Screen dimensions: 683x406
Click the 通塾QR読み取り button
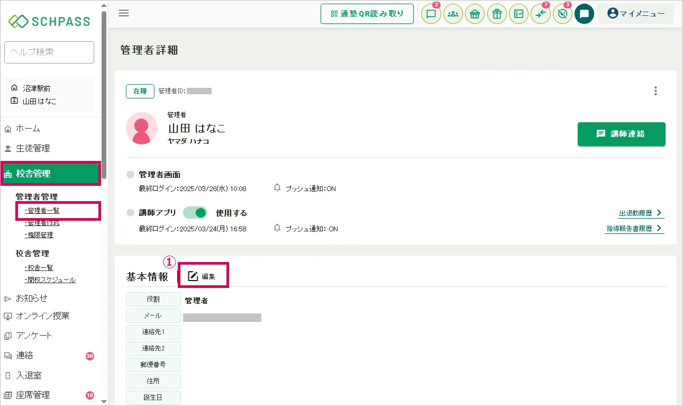pyautogui.click(x=367, y=14)
